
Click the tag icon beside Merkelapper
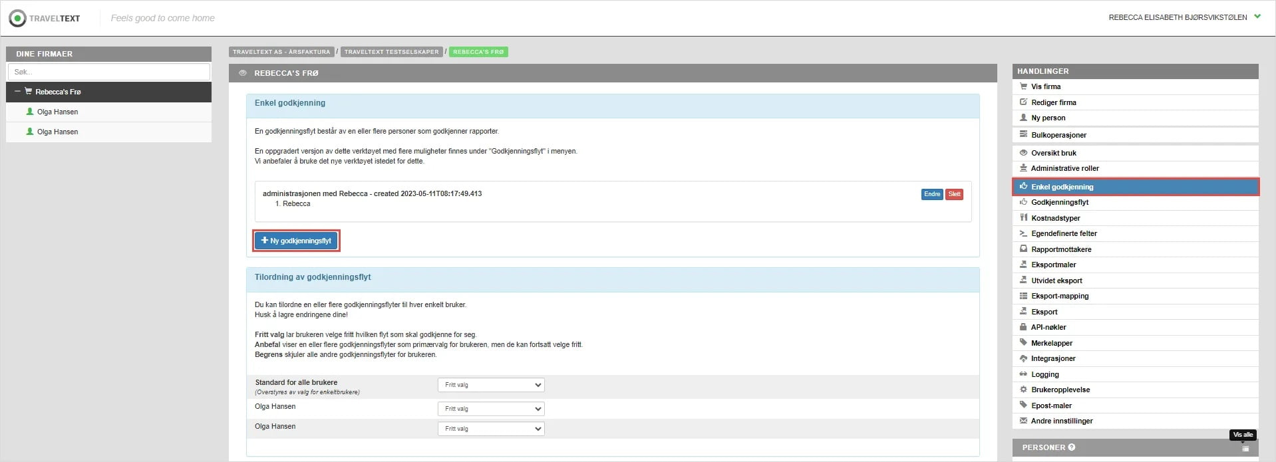pos(1023,343)
